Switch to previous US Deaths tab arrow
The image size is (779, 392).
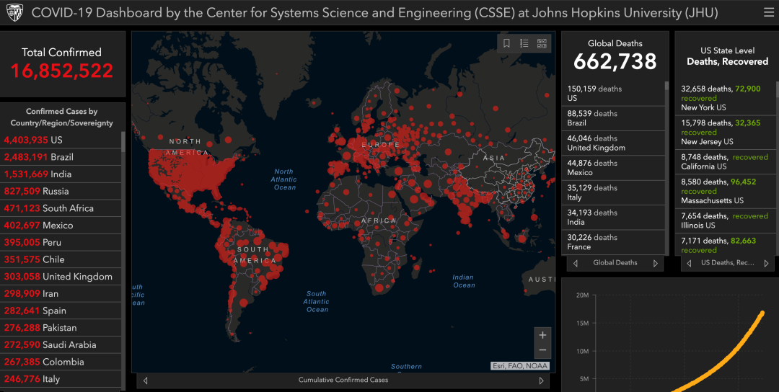[x=688, y=264]
